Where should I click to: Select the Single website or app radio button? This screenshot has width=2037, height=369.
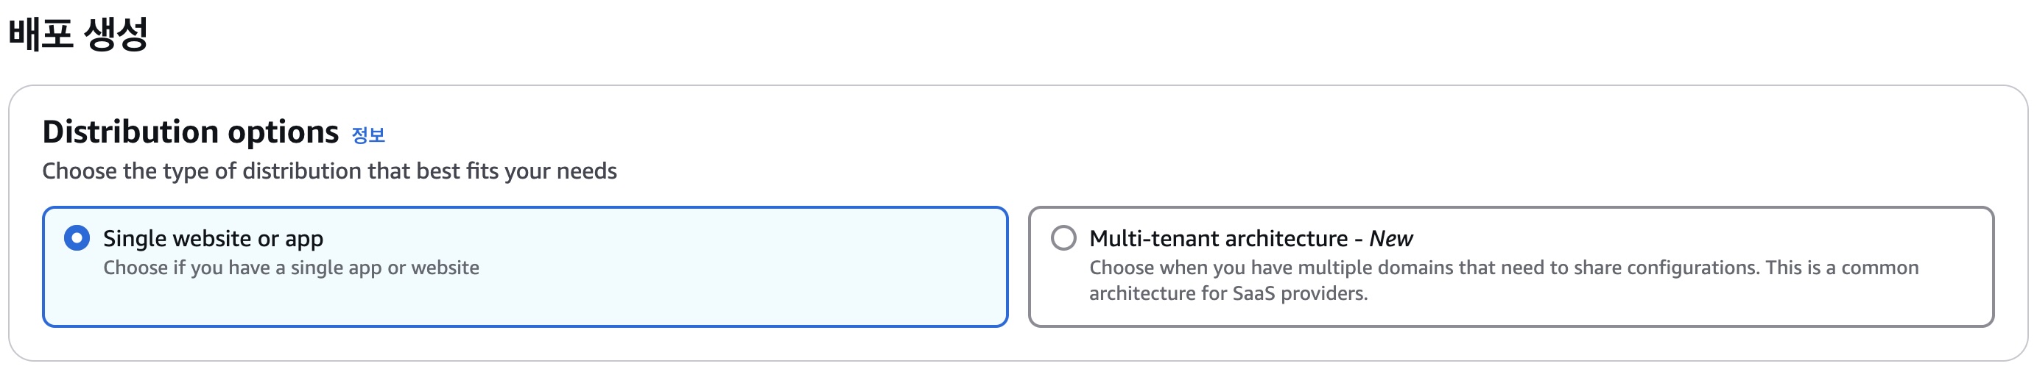(77, 237)
